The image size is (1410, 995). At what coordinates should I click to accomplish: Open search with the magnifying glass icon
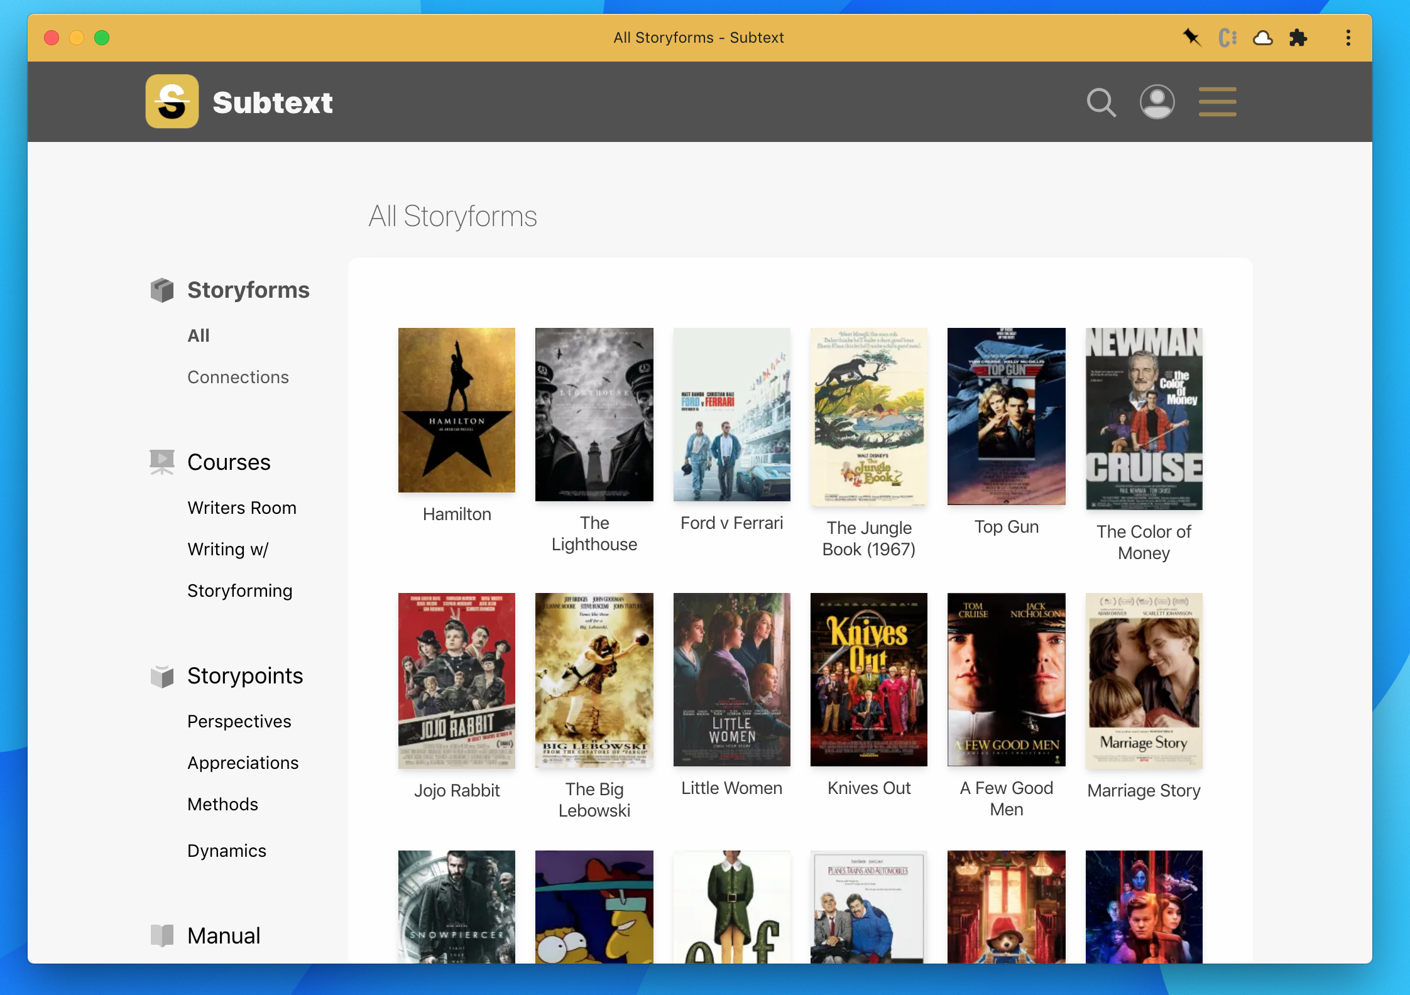coord(1101,102)
